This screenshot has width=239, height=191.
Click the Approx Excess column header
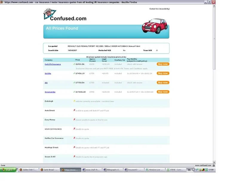coord(92,60)
